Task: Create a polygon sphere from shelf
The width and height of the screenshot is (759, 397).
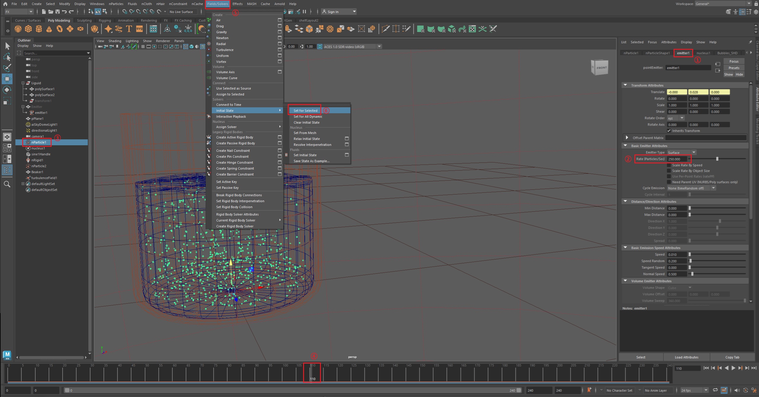Action: click(x=18, y=29)
